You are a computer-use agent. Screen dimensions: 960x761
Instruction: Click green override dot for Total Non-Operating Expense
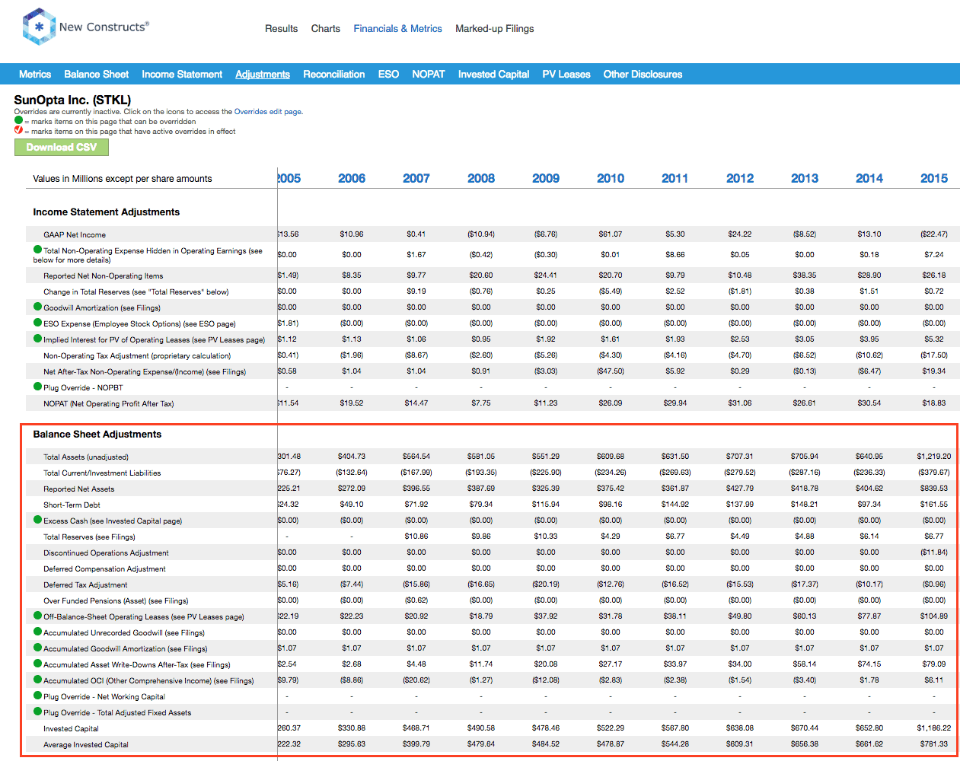37,250
